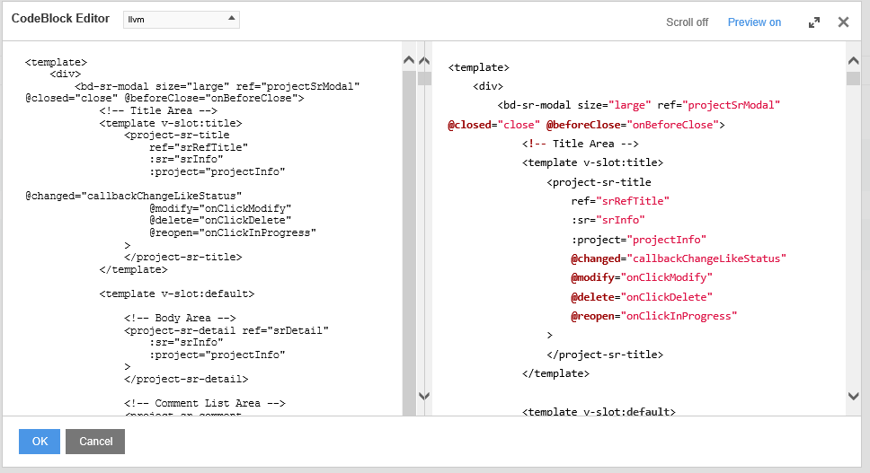Click the CodeBlock Editor title
The height and width of the screenshot is (473, 870).
click(x=60, y=18)
